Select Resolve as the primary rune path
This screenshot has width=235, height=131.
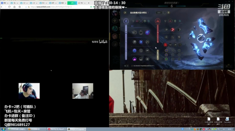[145, 21]
